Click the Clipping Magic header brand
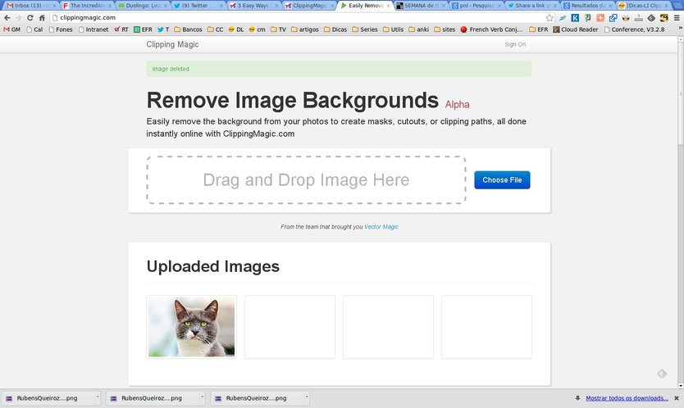Image resolution: width=684 pixels, height=408 pixels. [172, 44]
